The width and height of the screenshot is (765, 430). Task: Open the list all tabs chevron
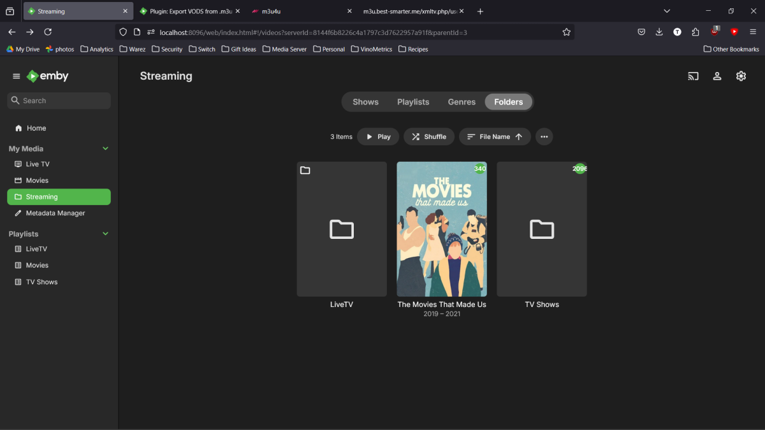(x=667, y=11)
